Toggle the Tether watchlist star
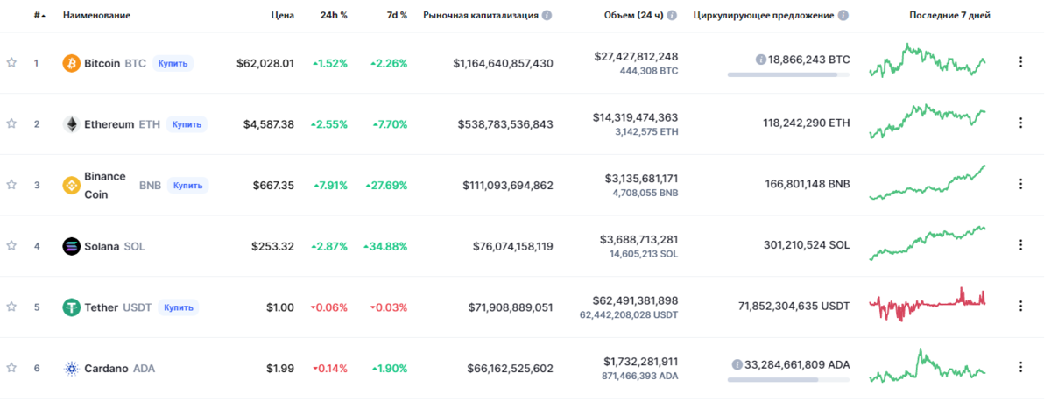Image resolution: width=1051 pixels, height=402 pixels. tap(11, 307)
